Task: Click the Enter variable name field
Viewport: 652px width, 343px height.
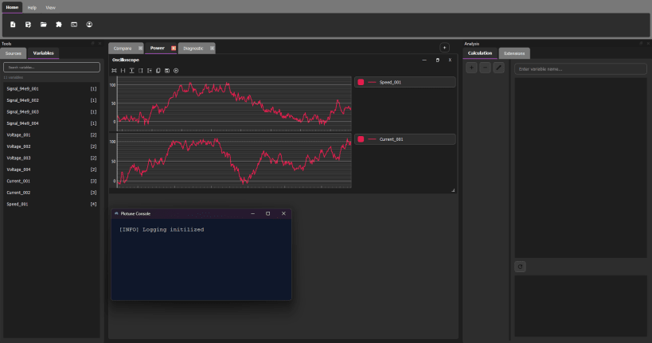Action: coord(580,69)
